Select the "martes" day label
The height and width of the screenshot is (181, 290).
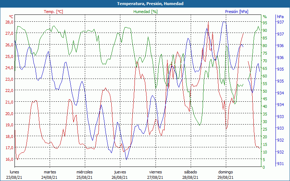pyautogui.click(x=50, y=172)
